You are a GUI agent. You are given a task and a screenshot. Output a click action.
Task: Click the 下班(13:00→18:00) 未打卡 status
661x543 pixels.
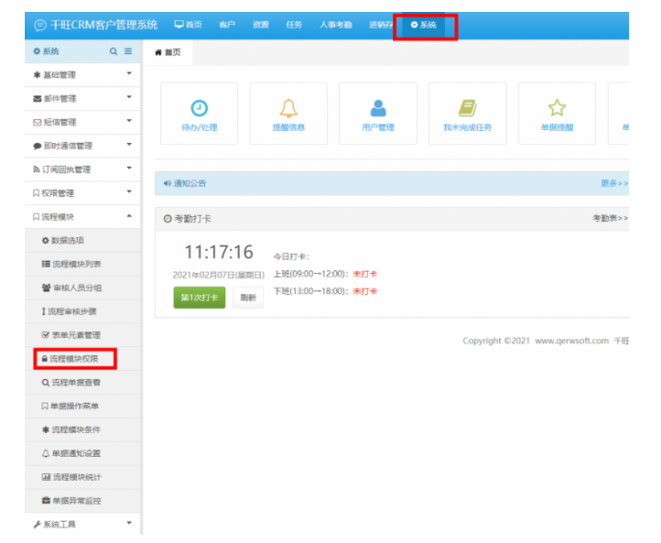[x=364, y=291]
